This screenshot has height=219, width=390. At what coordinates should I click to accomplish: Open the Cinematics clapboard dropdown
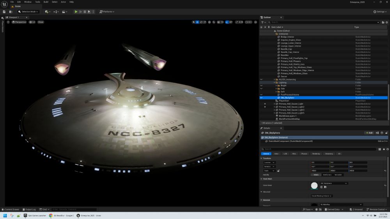click(x=64, y=12)
